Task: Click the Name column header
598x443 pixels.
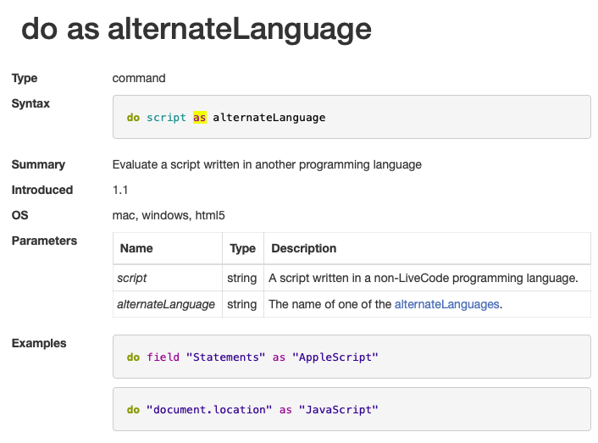Action: [136, 248]
